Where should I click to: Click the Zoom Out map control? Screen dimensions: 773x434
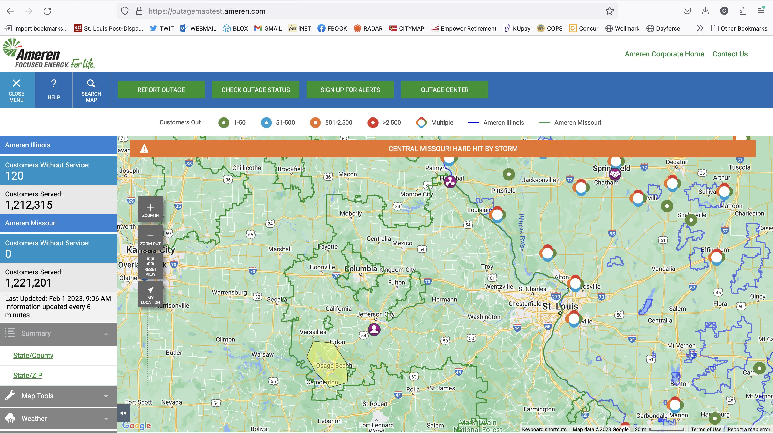150,237
